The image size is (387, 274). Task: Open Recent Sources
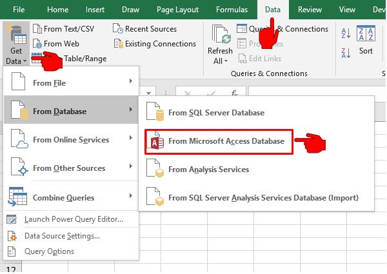click(144, 29)
